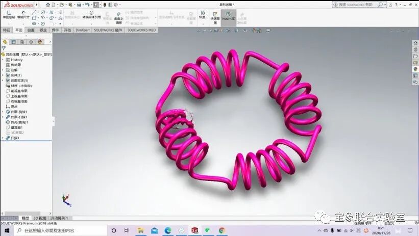This screenshot has width=419, height=236.
Task: Expand the 曲面-扫描1 feature
Action: coord(3,117)
